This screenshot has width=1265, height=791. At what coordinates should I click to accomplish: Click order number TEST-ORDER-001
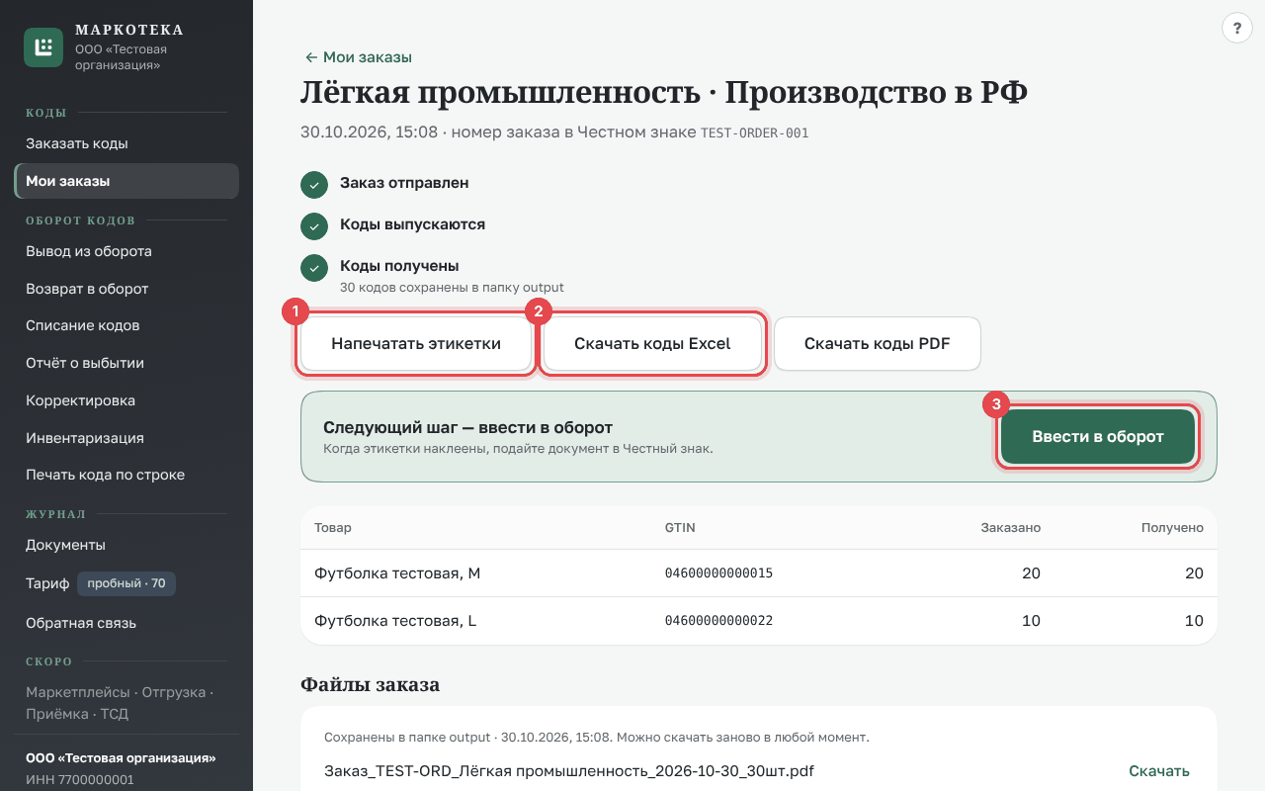pyautogui.click(x=755, y=132)
